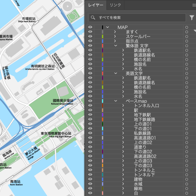Expand the 下の道03 sublayer

(123, 165)
